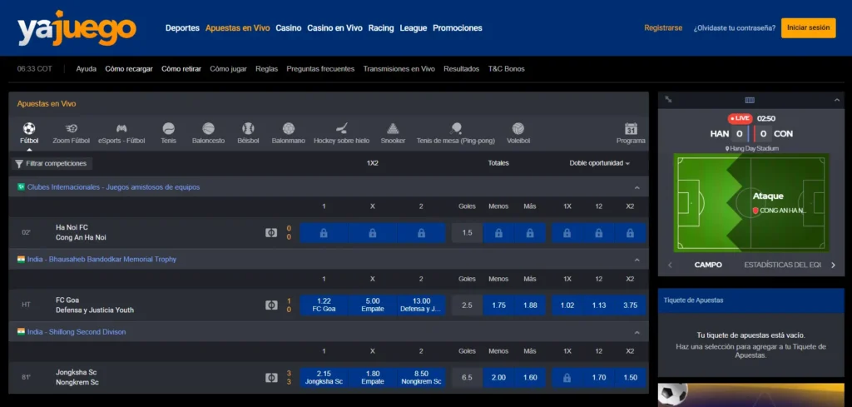The image size is (852, 407).
Task: Bet 2.15 on Jongksha Sc
Action: tap(324, 377)
